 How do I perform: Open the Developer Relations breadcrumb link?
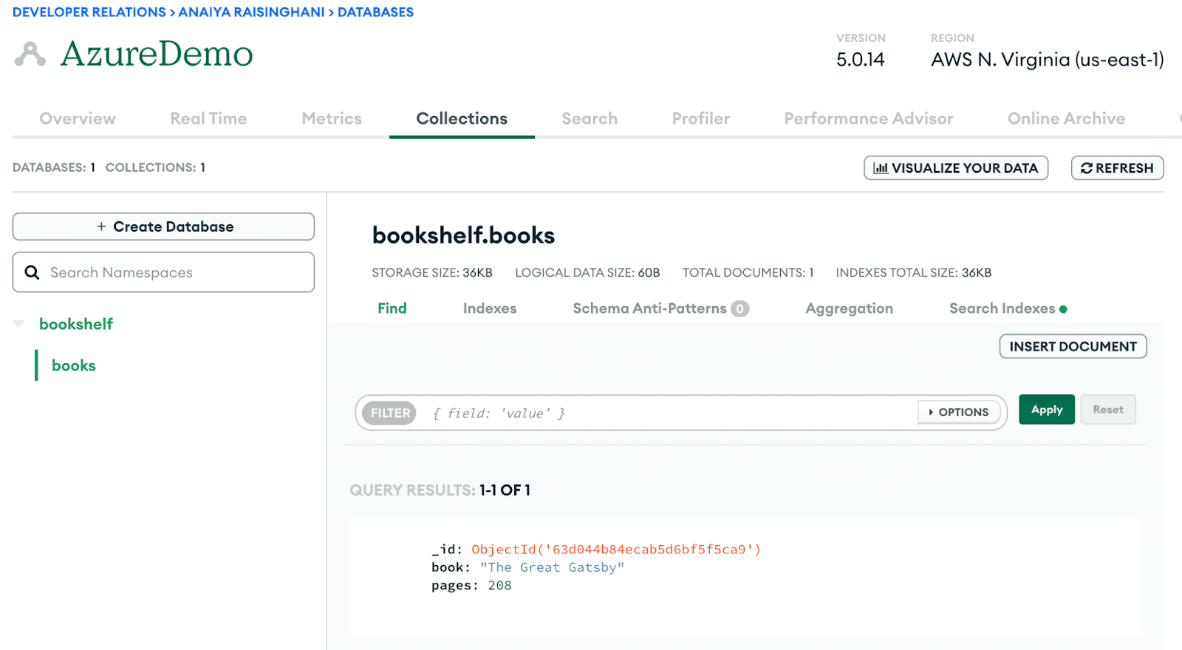click(89, 13)
